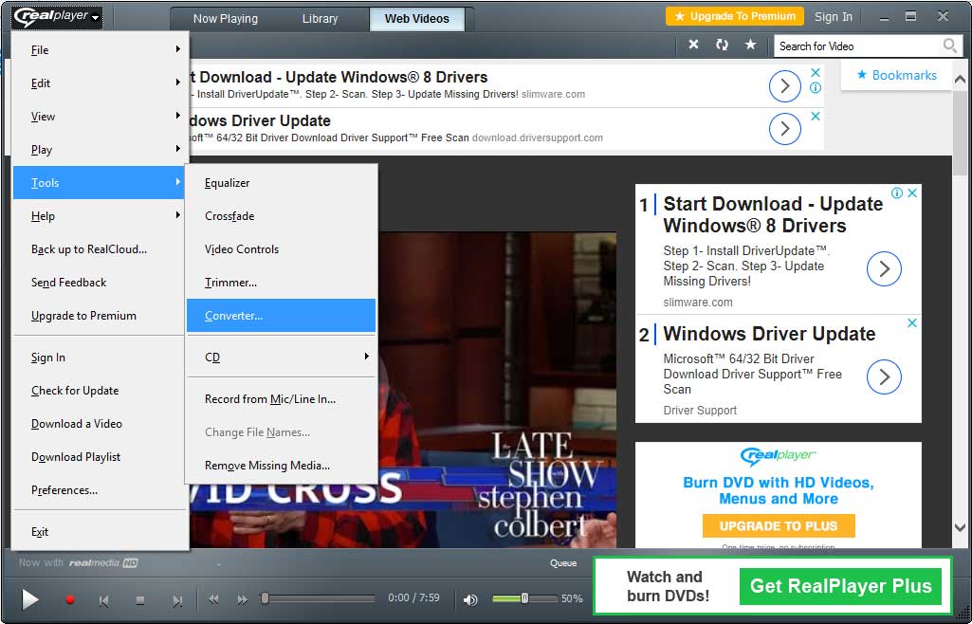Click the Upgrade To Premium button

(734, 16)
